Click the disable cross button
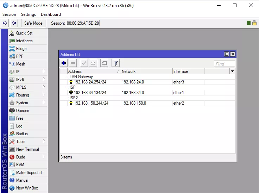 click(93, 63)
